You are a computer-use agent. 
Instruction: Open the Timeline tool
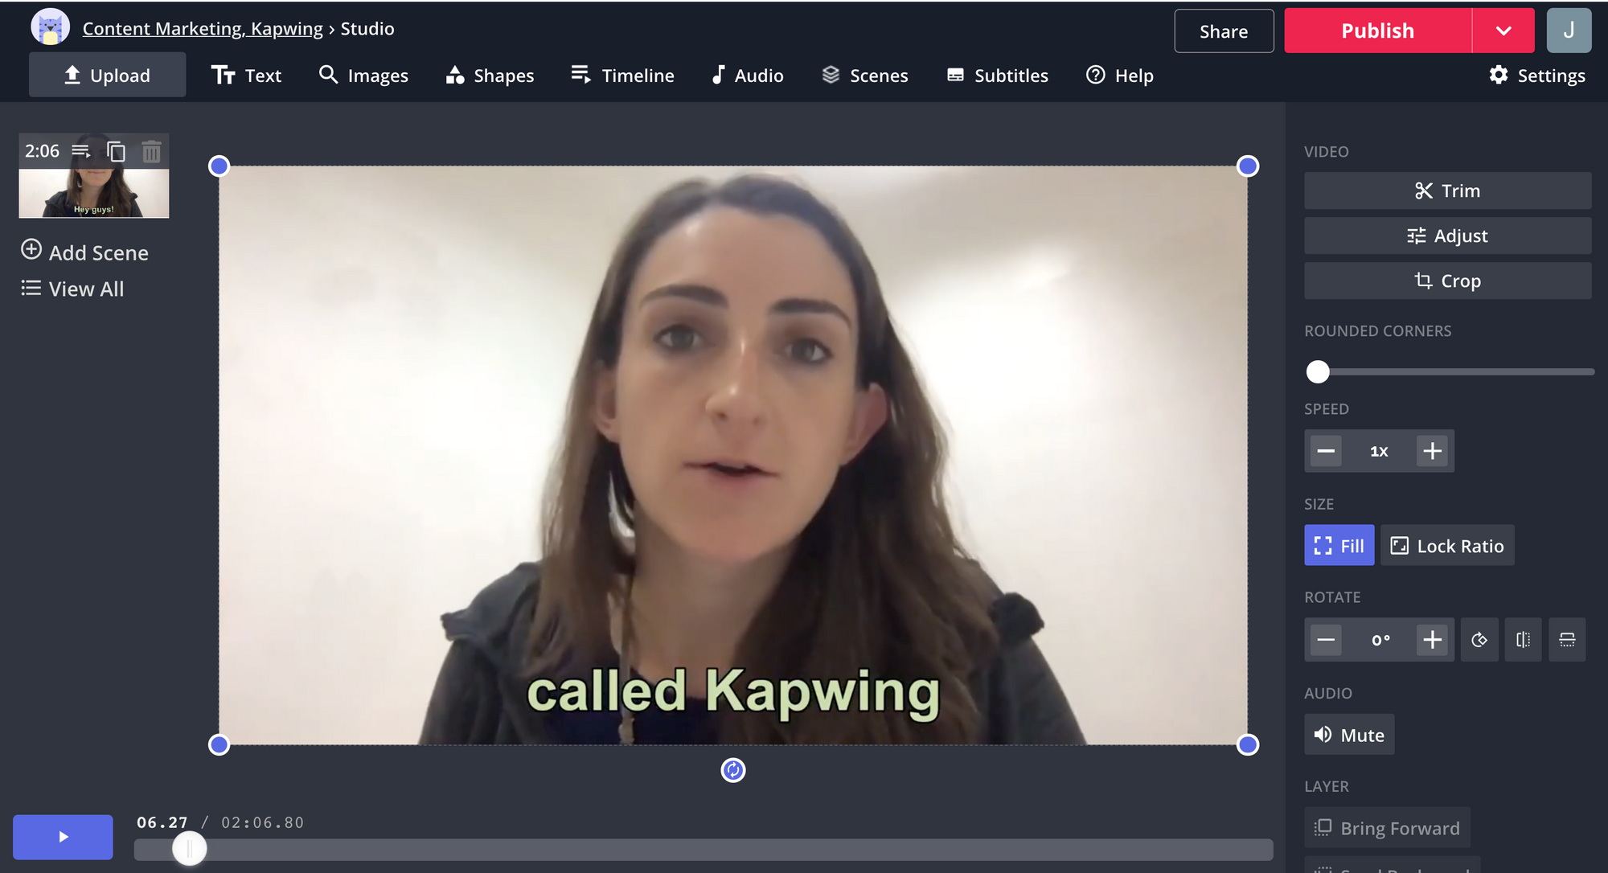tap(623, 76)
